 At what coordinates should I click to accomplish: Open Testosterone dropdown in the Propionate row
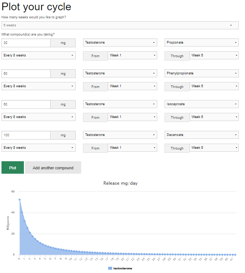coord(120,43)
